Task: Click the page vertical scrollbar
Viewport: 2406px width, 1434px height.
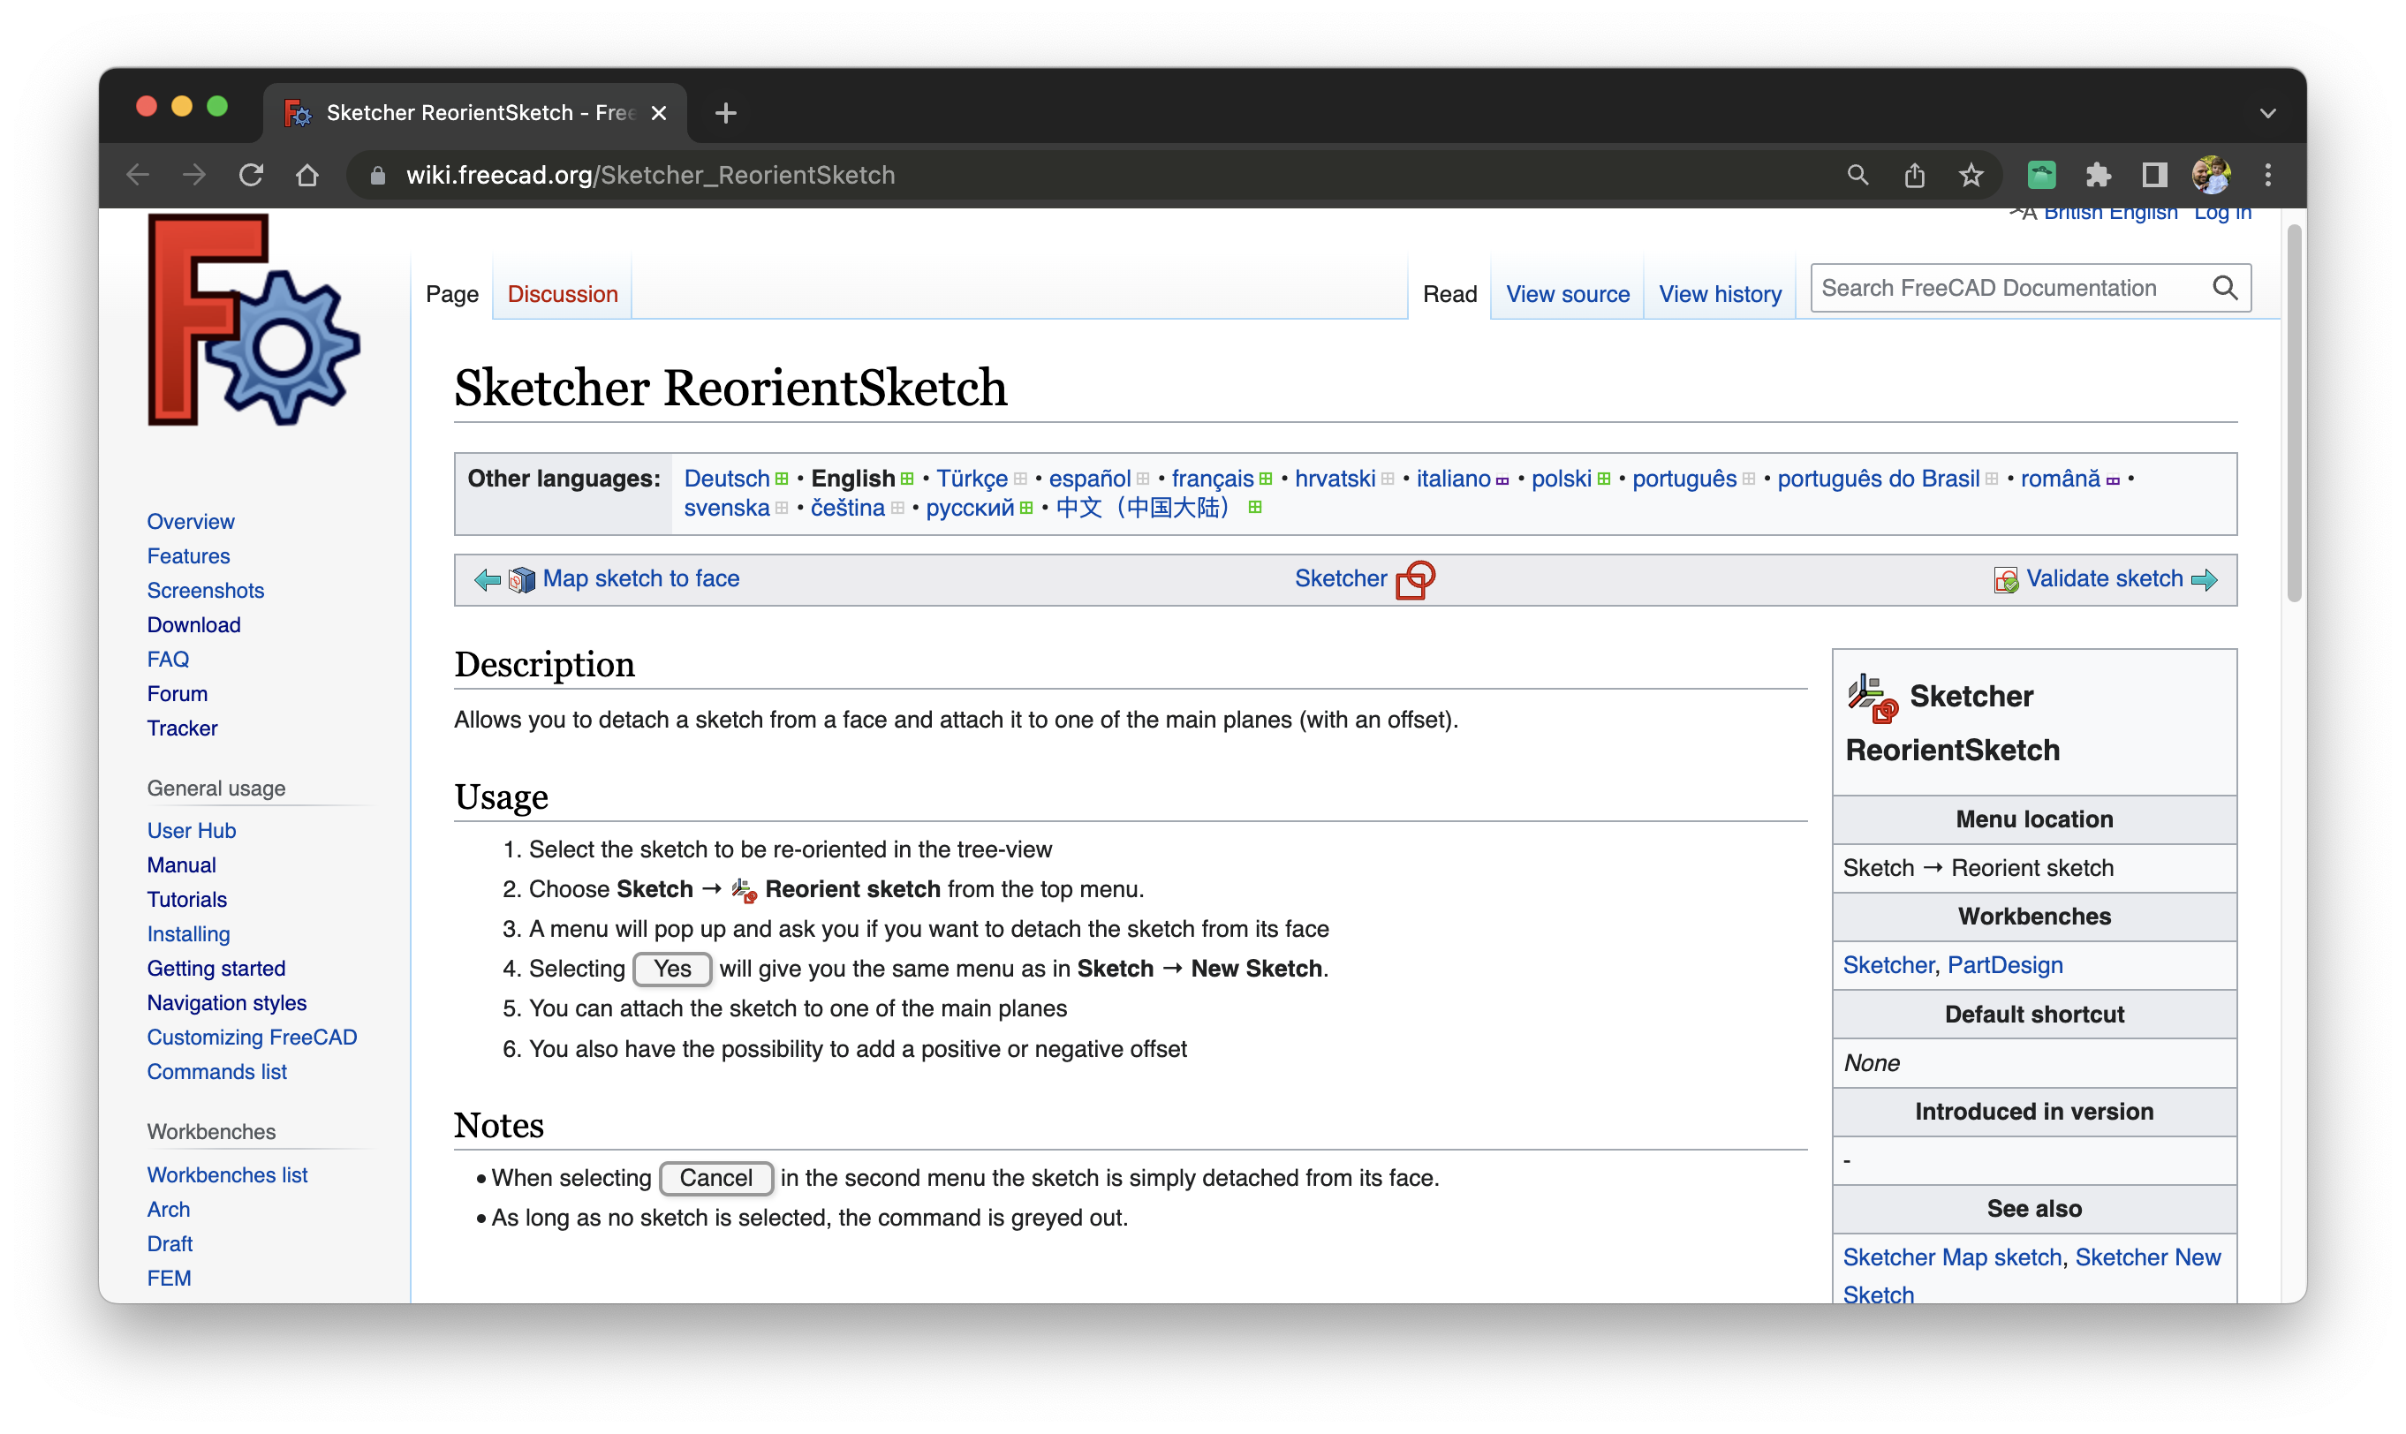Action: pyautogui.click(x=2293, y=413)
